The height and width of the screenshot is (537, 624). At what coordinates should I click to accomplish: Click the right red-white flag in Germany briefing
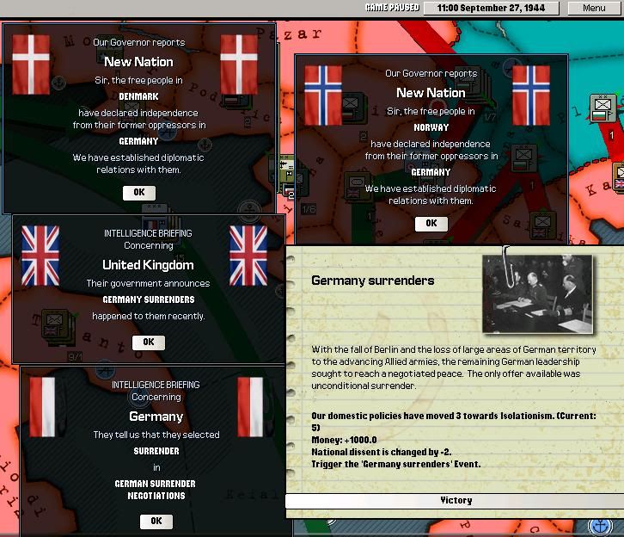pyautogui.click(x=250, y=407)
